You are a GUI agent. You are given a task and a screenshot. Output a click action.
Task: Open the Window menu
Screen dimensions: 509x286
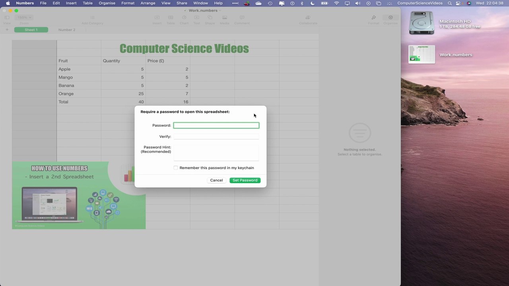tap(200, 3)
